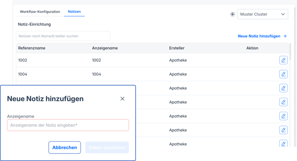Viewport: 297px width, 161px height.
Task: Click the Abbrechen button
Action: [65, 147]
